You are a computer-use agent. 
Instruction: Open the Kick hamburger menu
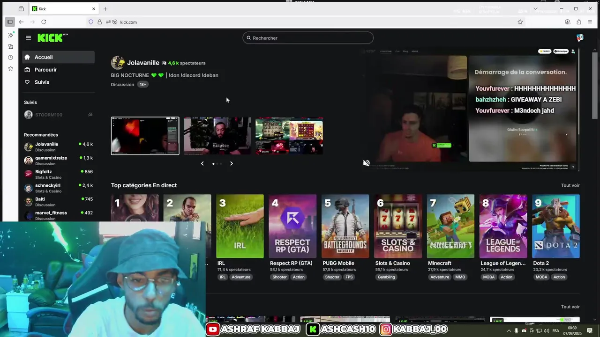29,38
